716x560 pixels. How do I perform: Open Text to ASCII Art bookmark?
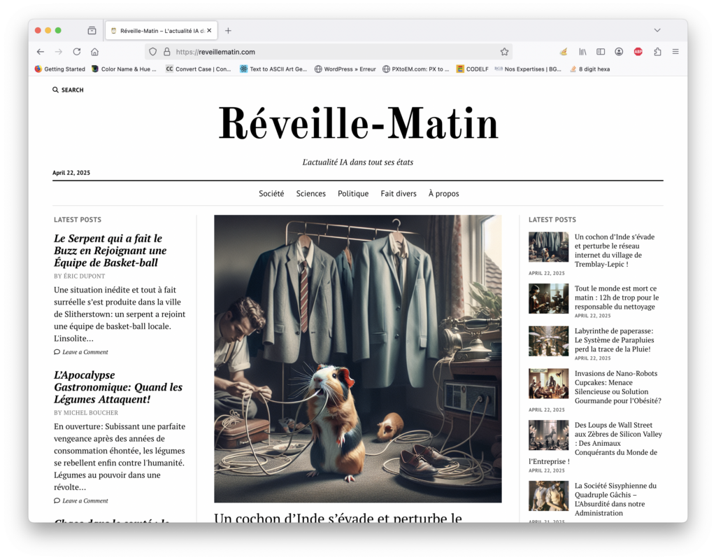pos(273,69)
